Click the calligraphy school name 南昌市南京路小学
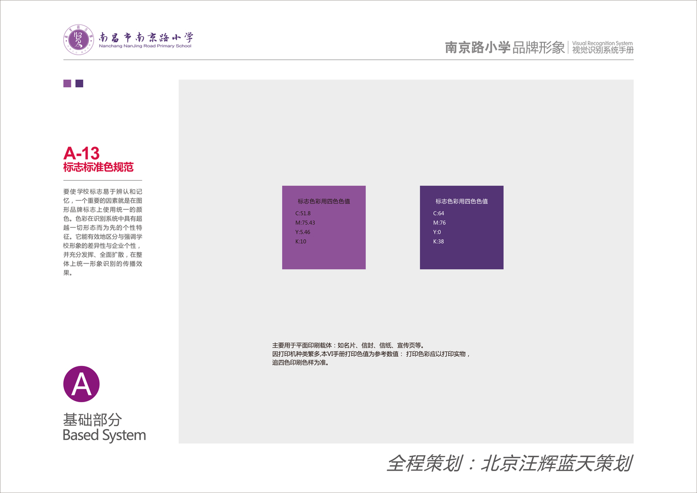 point(146,37)
